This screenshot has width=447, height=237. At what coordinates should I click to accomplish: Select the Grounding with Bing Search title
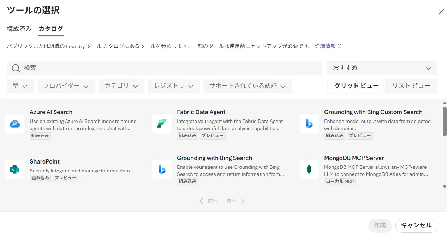214,158
